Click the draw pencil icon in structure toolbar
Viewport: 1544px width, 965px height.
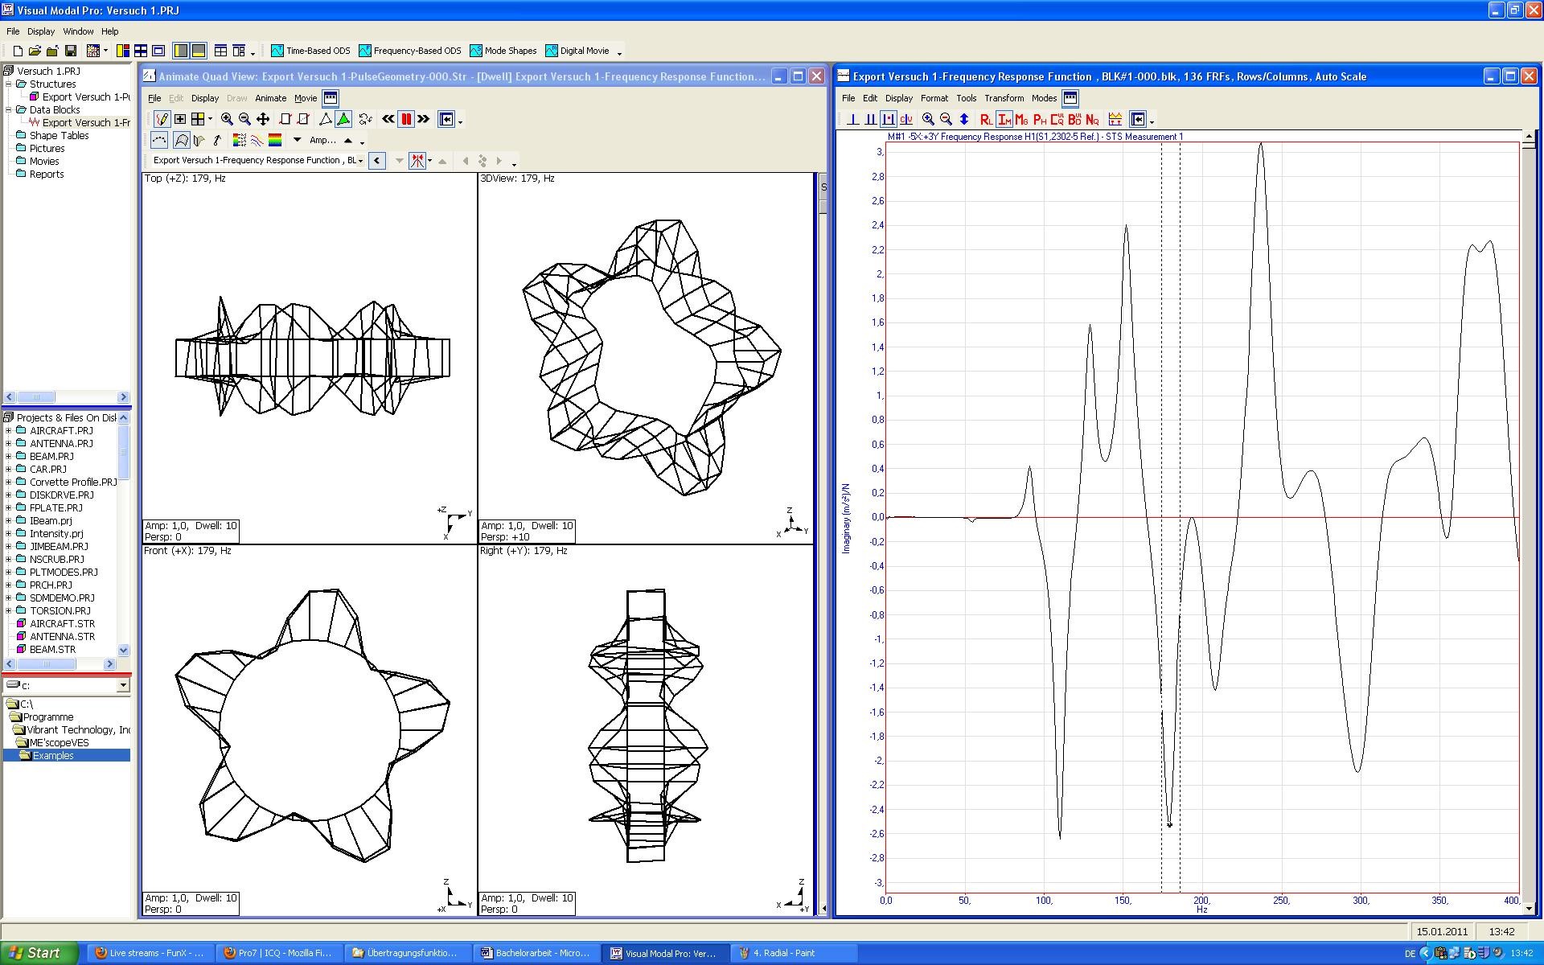(161, 119)
